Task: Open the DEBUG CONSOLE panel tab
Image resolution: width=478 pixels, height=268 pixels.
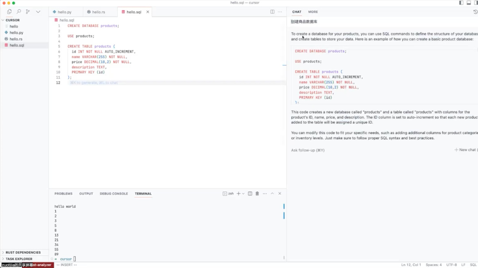Action: (x=114, y=194)
